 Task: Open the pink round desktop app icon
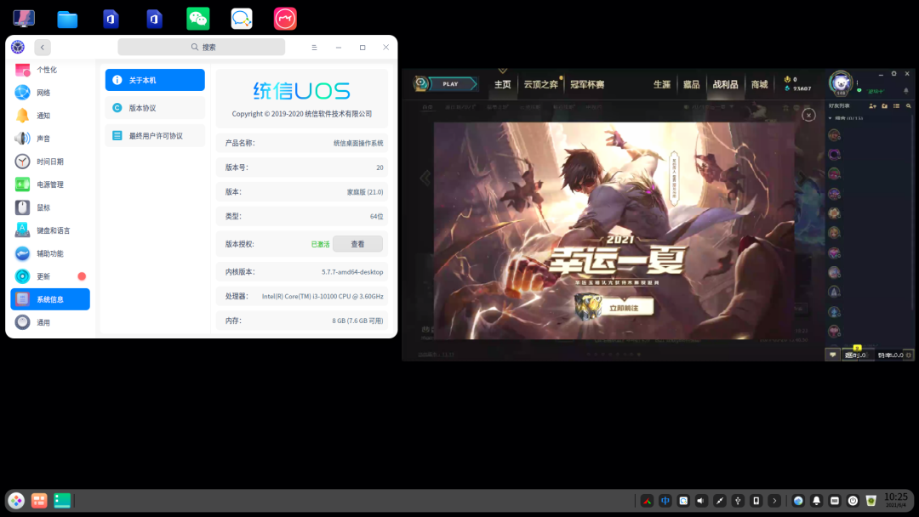(285, 19)
